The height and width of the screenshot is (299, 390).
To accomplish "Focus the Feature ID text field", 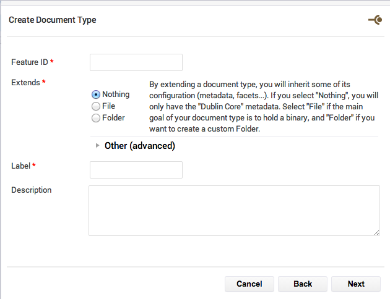I will (136, 62).
